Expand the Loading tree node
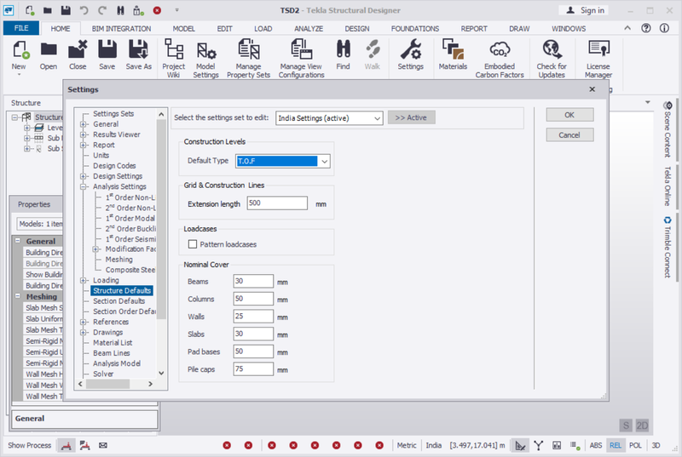 click(83, 280)
